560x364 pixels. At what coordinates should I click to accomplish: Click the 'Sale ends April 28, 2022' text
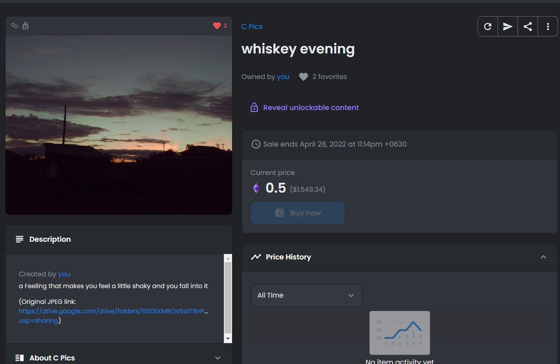pos(335,144)
